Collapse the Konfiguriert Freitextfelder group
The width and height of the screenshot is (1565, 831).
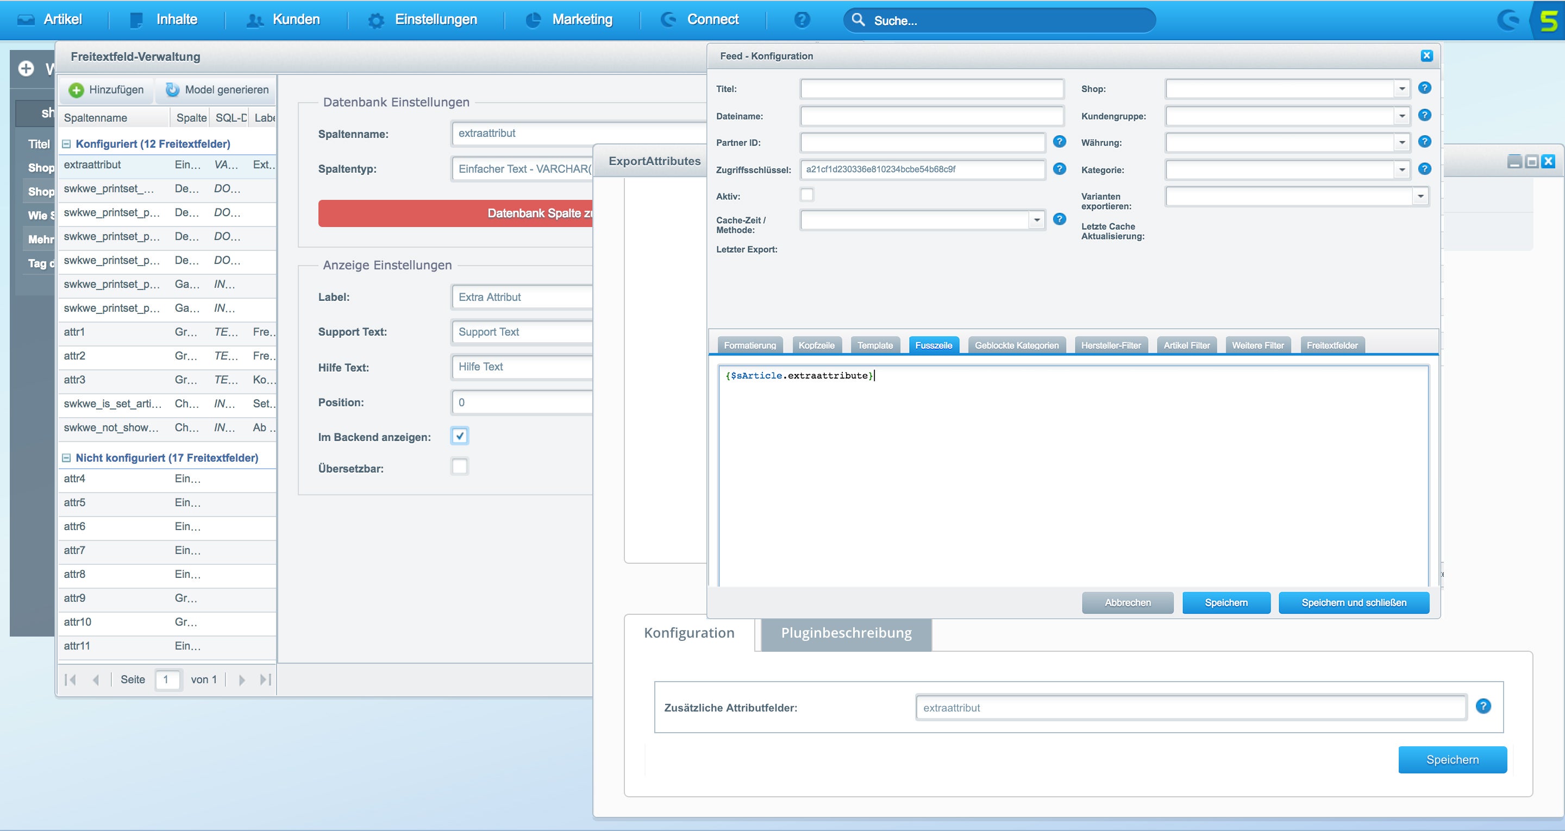[67, 144]
